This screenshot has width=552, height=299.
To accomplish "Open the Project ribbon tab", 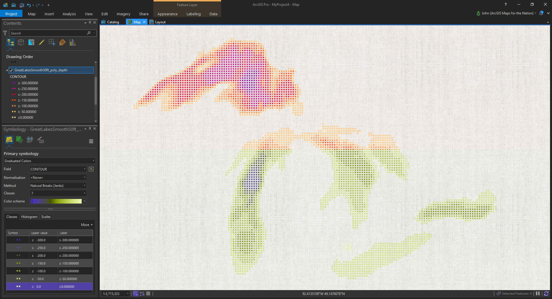I will (x=11, y=14).
